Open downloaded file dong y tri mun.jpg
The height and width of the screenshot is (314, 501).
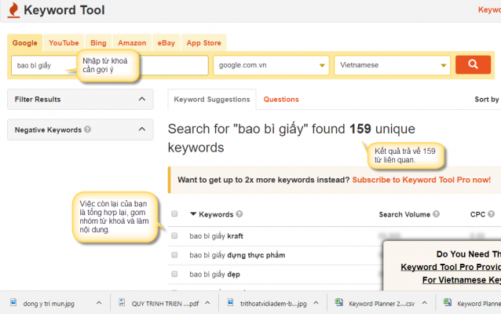tap(47, 302)
